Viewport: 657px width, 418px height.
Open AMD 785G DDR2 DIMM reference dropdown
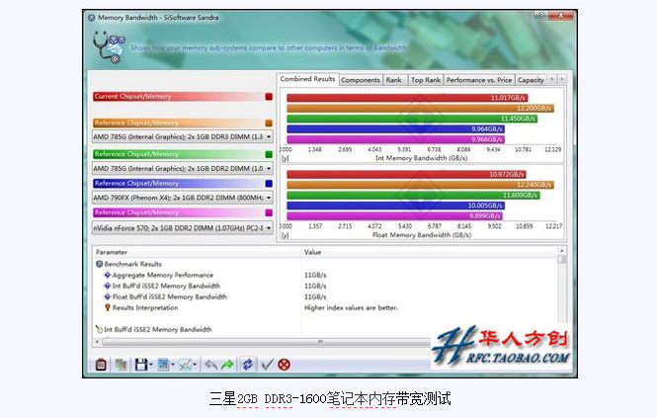182,168
